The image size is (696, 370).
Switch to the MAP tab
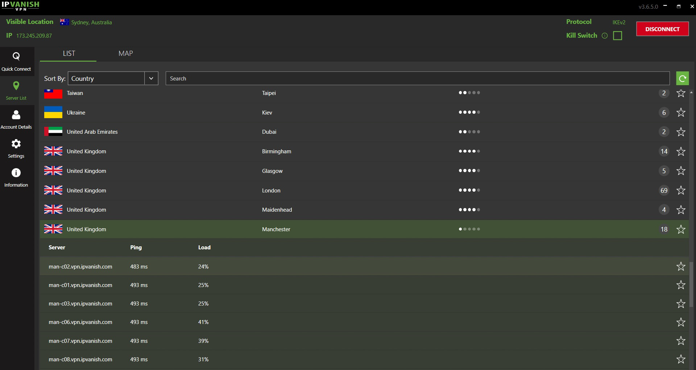click(125, 54)
